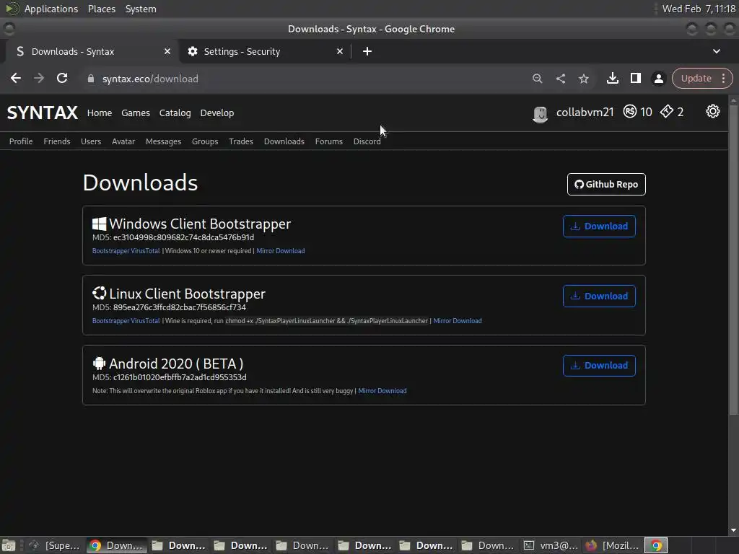Open Linux Bootstrapper VirusTotal link
The image size is (739, 554).
point(126,321)
